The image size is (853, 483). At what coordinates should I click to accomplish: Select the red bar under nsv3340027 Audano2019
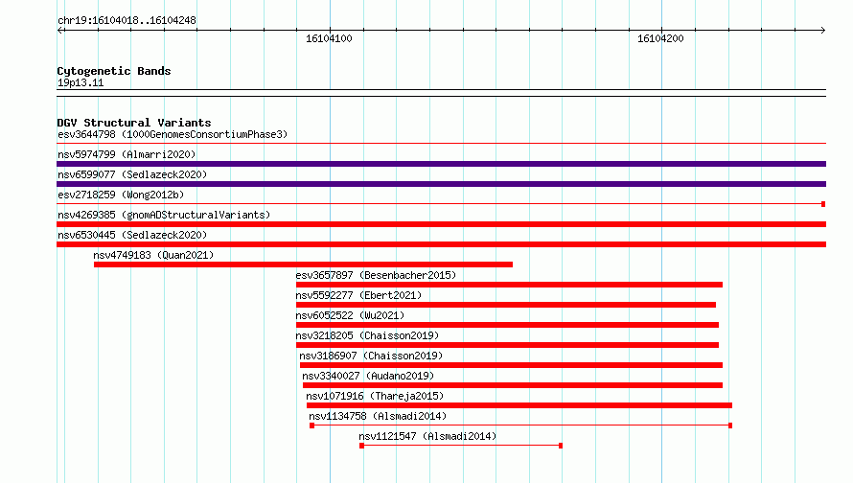coord(513,385)
